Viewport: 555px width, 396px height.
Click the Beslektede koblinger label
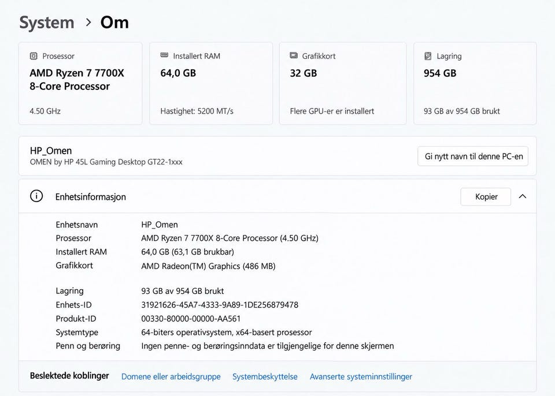pyautogui.click(x=69, y=375)
